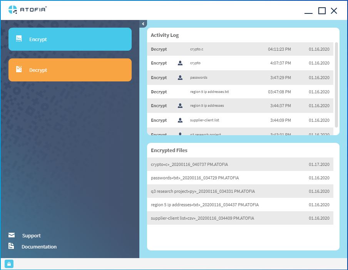The image size is (348, 270).
Task: Click the Support envelope icon
Action: (x=12, y=235)
